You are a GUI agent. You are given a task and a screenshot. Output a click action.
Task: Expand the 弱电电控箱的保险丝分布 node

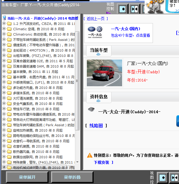[4, 135]
